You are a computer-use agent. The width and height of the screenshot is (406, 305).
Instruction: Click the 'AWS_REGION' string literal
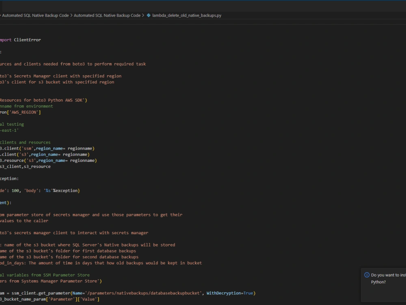pos(24,112)
